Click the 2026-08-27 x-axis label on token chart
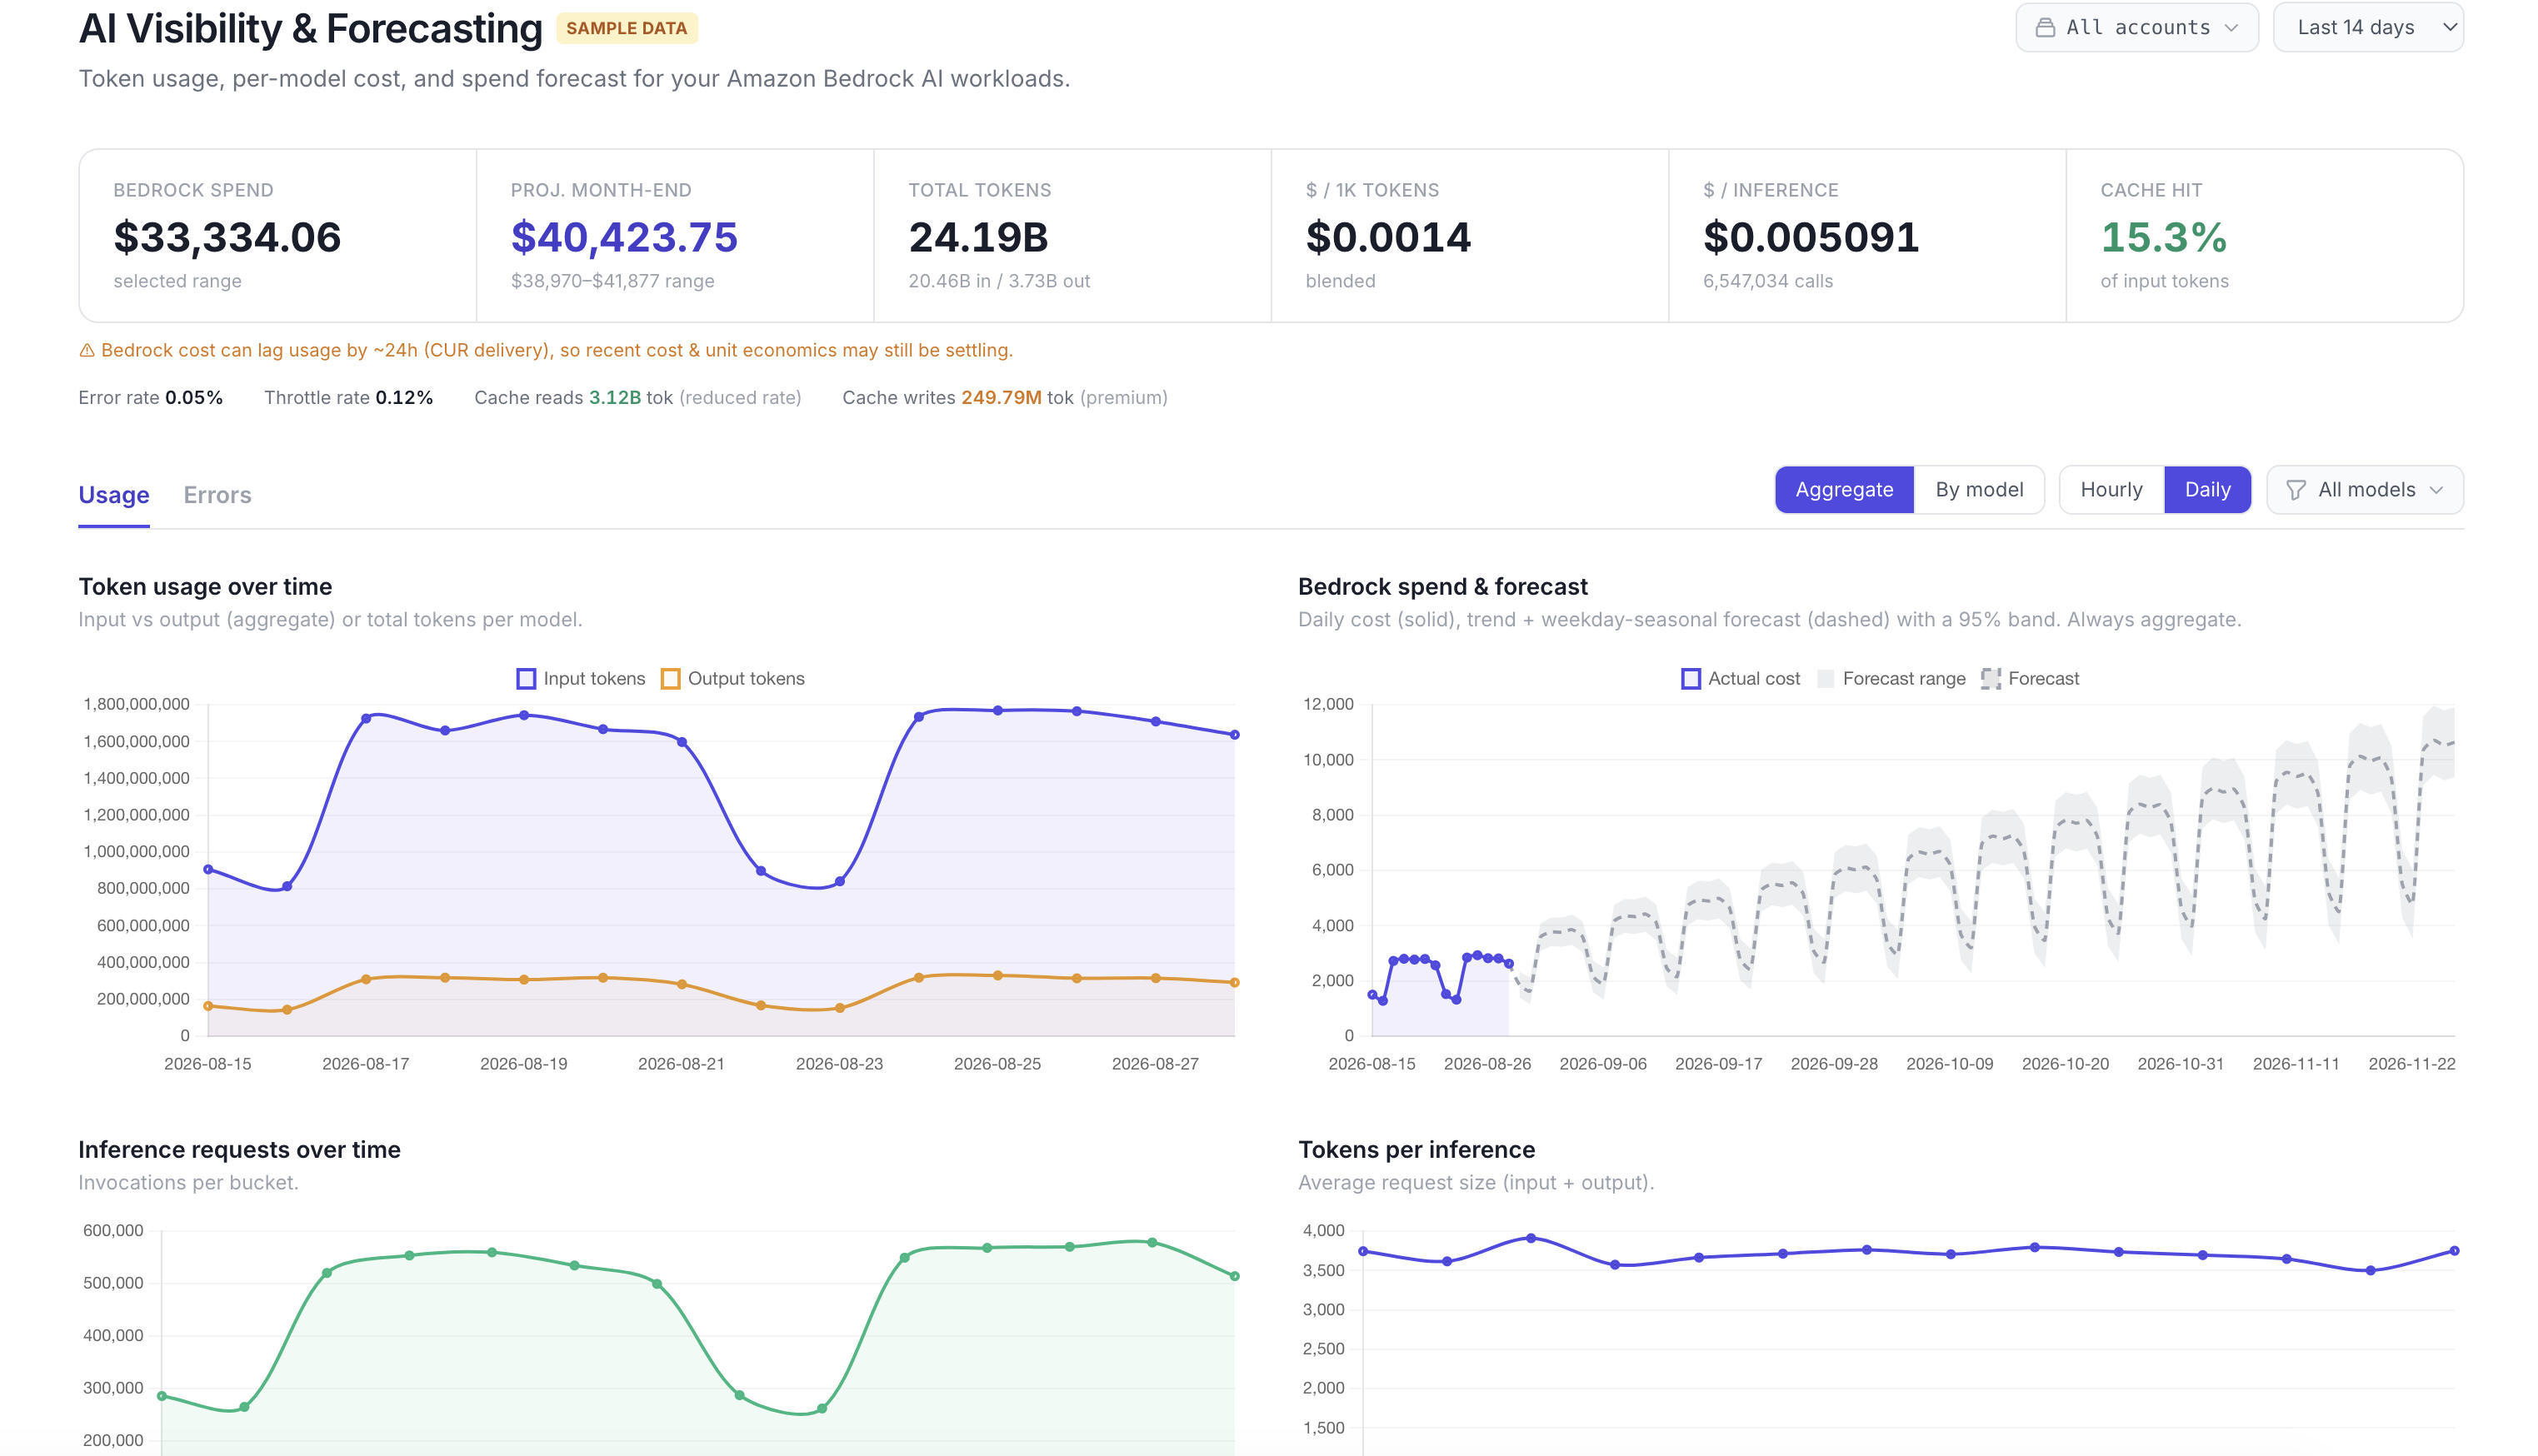The image size is (2538, 1456). [1155, 1064]
